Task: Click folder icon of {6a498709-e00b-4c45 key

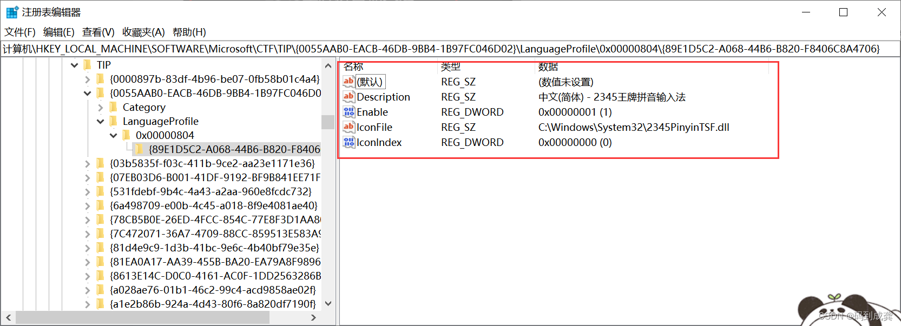Action: (101, 205)
